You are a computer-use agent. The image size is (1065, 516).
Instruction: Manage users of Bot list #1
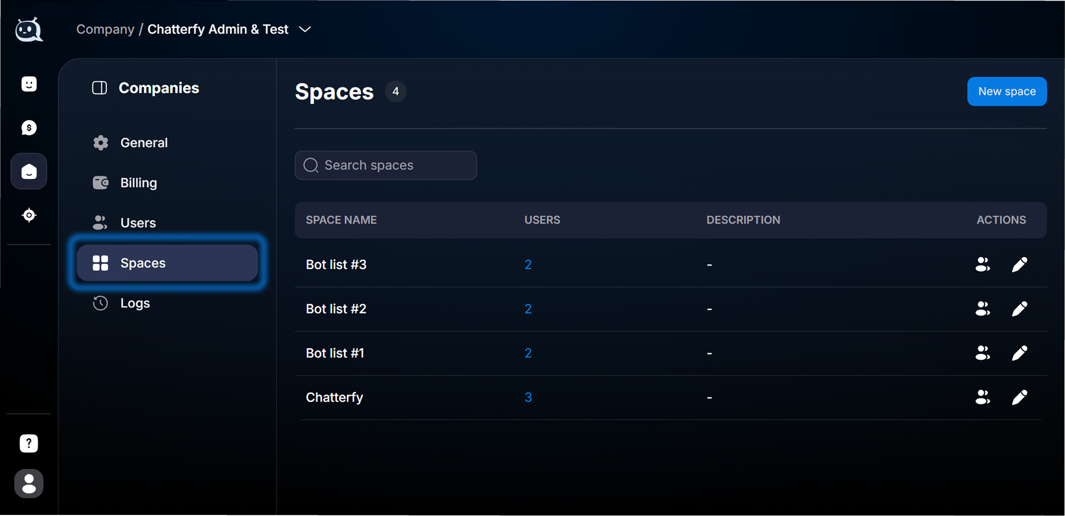(x=983, y=353)
